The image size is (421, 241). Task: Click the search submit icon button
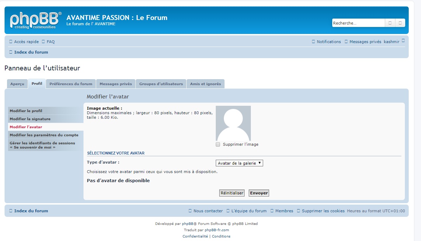[x=390, y=23]
